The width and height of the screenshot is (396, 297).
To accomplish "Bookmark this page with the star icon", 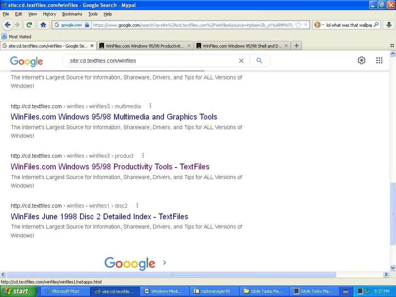I will pos(298,25).
